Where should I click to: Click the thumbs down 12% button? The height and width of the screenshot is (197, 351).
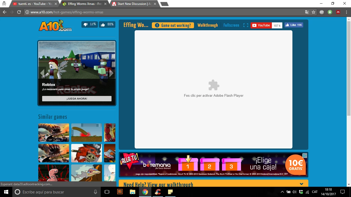(90, 24)
